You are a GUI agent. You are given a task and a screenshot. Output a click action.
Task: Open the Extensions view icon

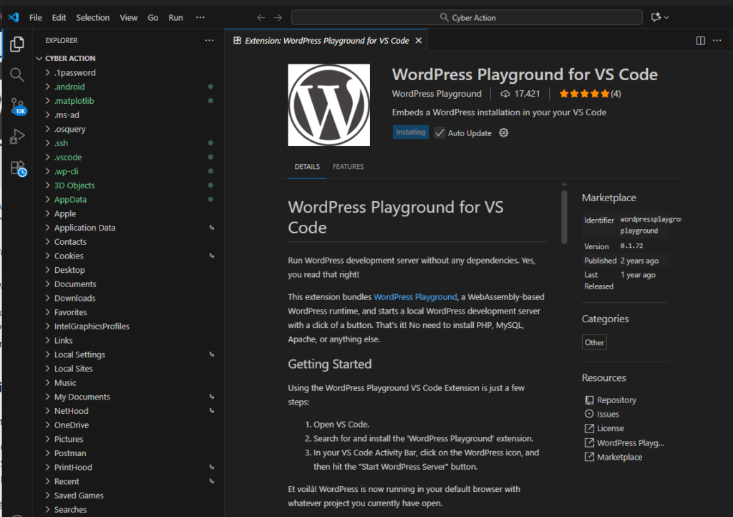(x=17, y=168)
